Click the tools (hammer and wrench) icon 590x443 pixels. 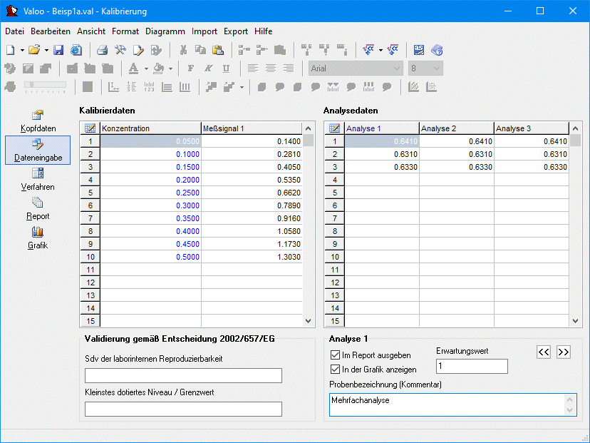point(120,50)
